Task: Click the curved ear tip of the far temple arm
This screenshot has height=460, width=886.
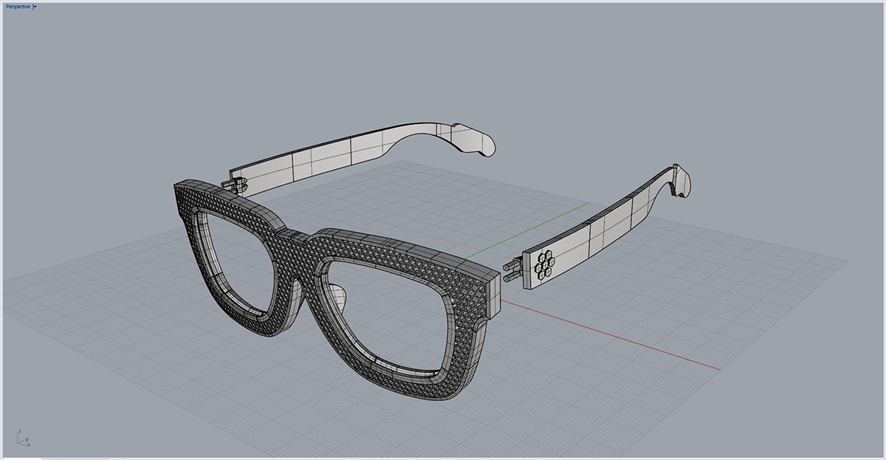Action: click(x=473, y=140)
